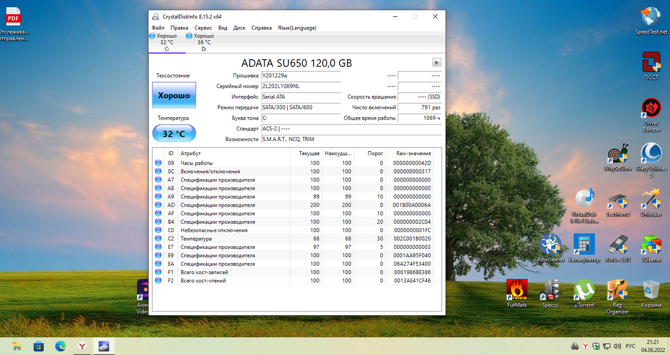Open Калькулятор desktop shortcut
This screenshot has width=670, height=355.
point(584,248)
